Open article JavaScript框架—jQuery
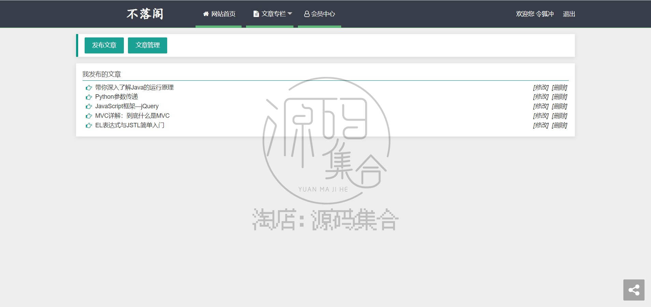The height and width of the screenshot is (307, 651). (127, 106)
